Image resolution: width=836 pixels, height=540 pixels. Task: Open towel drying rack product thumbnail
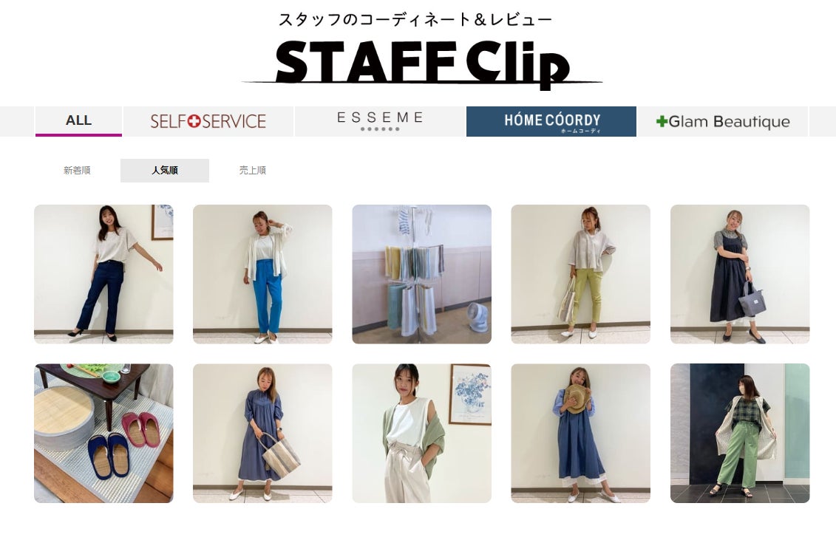pos(422,274)
